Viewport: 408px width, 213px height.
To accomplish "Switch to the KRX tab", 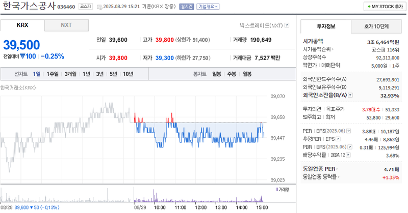I will pos(22,25).
